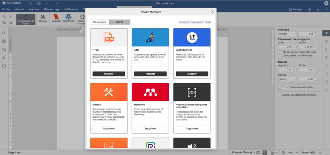Open the comments panel in left sidebar
This screenshot has height=155, width=330.
tap(4, 41)
